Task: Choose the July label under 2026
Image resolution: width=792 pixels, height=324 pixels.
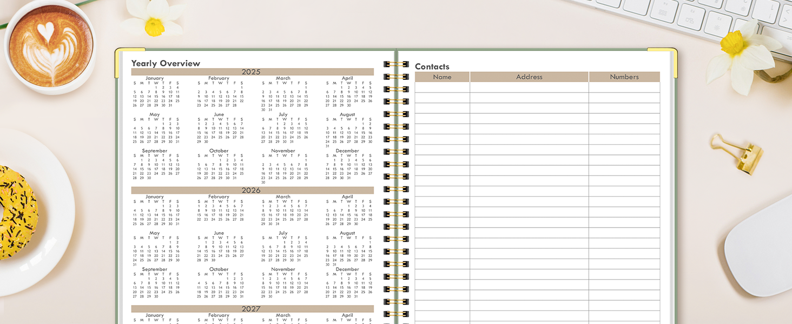Action: [x=283, y=233]
